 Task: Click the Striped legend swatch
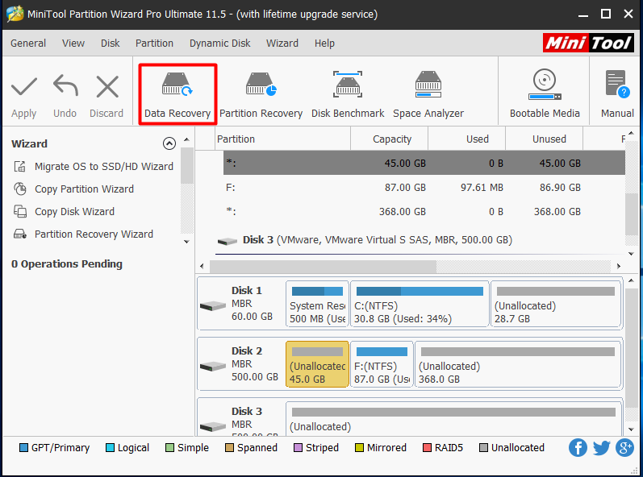(x=299, y=447)
